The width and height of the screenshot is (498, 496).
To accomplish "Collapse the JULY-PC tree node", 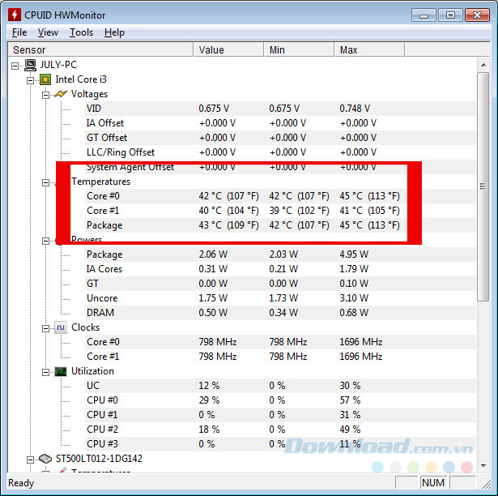I will point(15,66).
